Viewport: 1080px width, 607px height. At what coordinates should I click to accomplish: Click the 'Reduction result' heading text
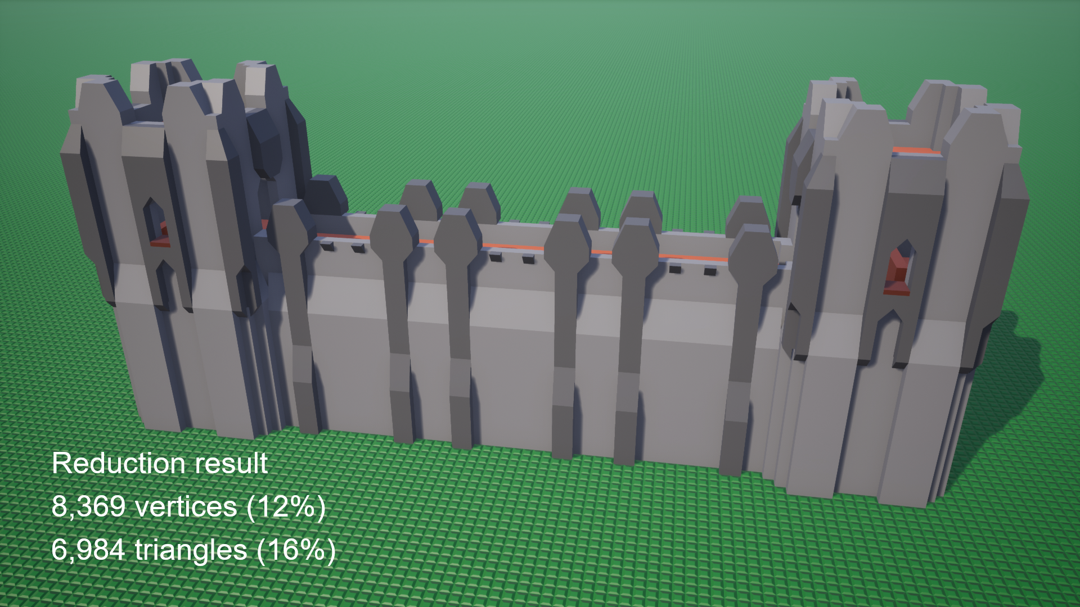160,464
